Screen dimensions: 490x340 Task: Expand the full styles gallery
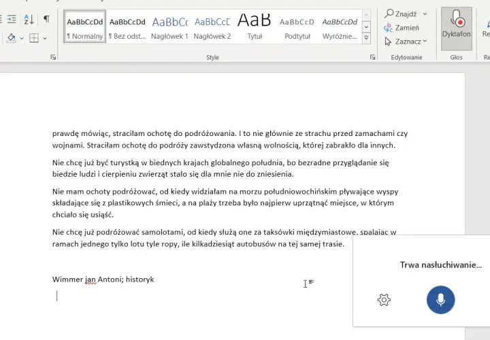click(366, 38)
